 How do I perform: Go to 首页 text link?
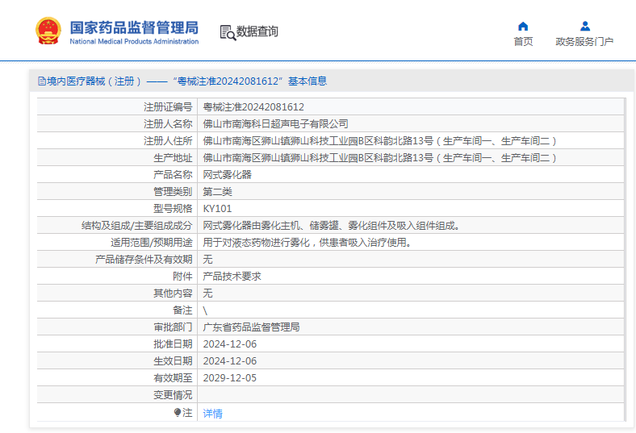pos(523,41)
